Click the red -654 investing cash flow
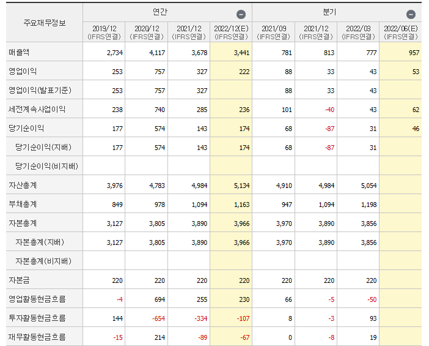The image size is (429, 346). click(158, 318)
